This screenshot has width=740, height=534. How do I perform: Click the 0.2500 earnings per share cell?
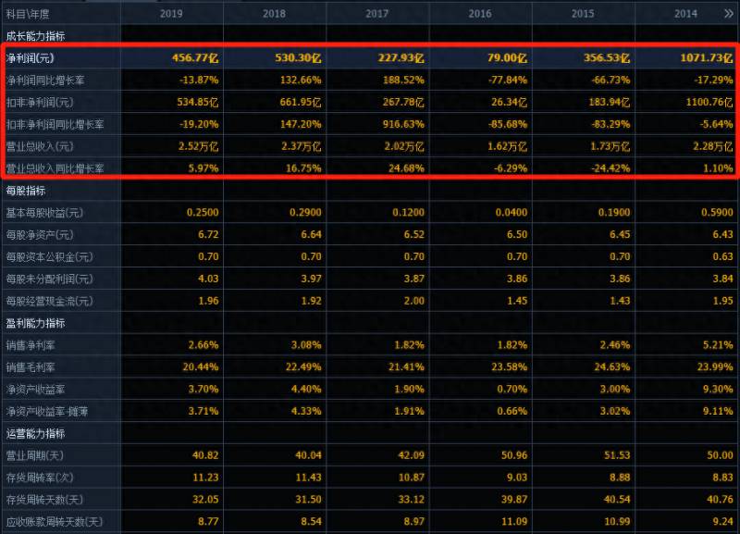(203, 213)
